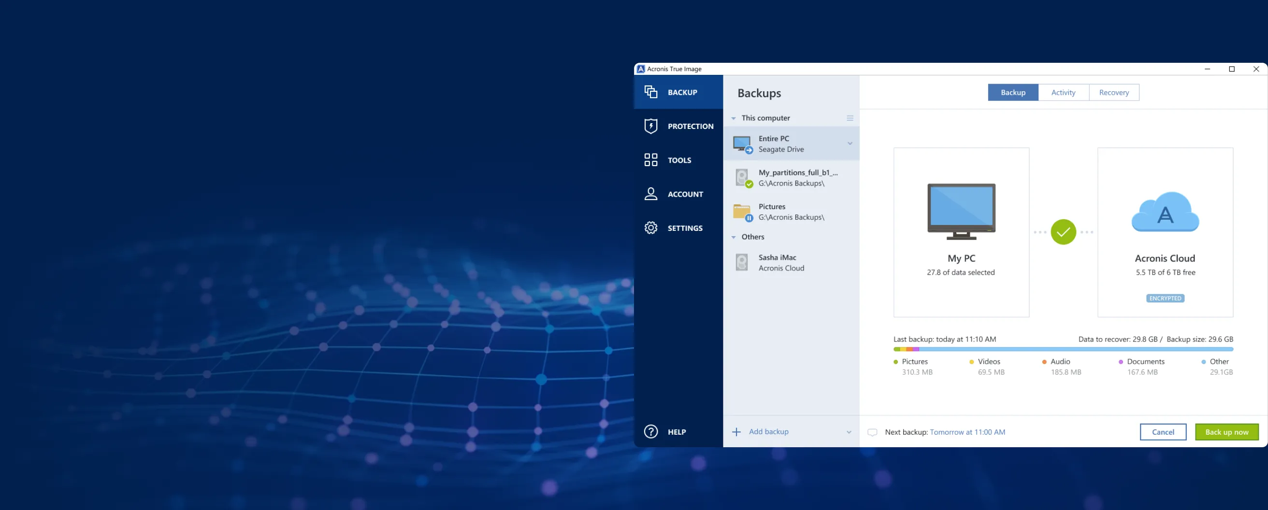Switch to the Recovery tab
1268x510 pixels.
[1113, 92]
